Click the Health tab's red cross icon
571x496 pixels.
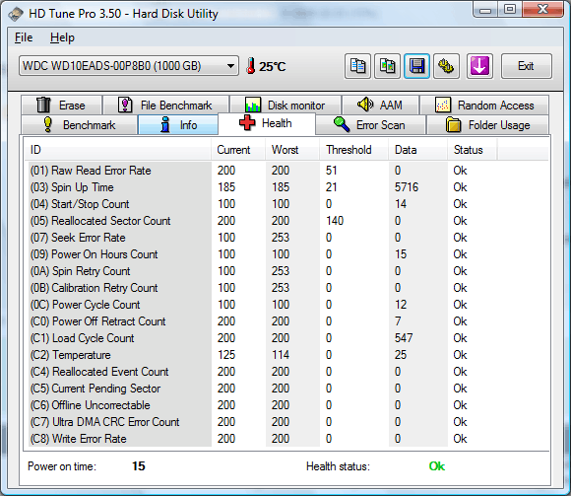tap(247, 122)
